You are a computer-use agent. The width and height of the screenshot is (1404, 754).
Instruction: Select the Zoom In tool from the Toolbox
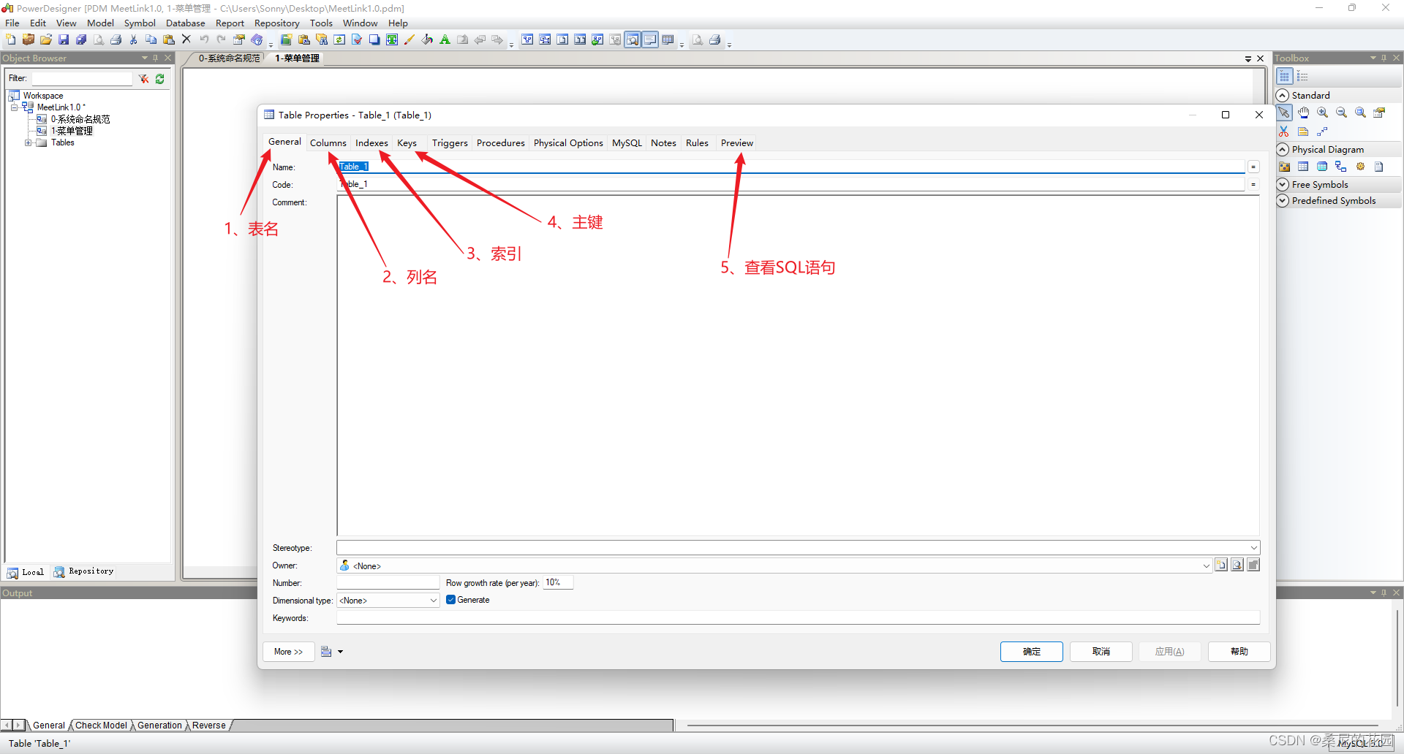(1323, 113)
